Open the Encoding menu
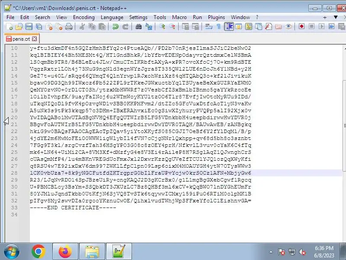The image size is (346, 260). click(84, 17)
